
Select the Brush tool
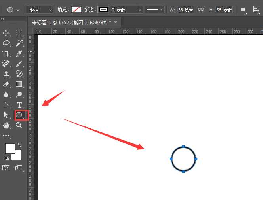click(19, 64)
